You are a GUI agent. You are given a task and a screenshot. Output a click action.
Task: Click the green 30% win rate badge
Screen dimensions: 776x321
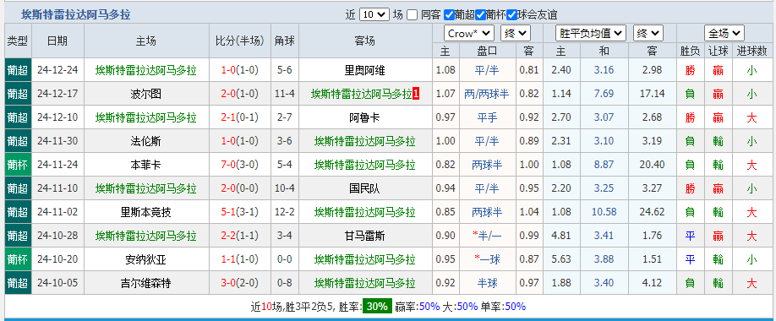(377, 306)
